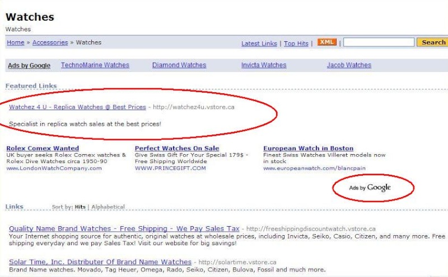Click the yellow Search button

[x=433, y=42]
